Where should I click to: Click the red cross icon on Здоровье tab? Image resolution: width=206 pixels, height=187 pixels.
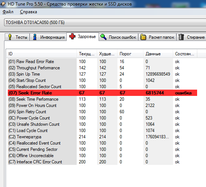(72, 36)
